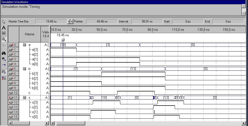Select the Text tool (A icon)
The height and width of the screenshot is (126, 248).
[4, 28]
